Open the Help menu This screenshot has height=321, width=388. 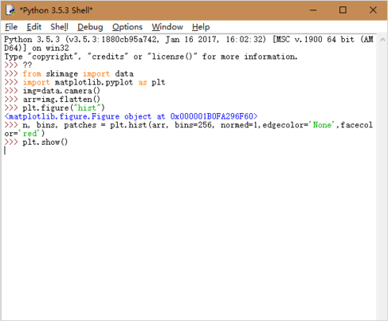(201, 27)
